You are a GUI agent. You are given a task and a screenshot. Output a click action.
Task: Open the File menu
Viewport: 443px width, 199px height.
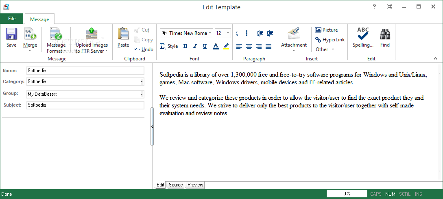pos(12,19)
